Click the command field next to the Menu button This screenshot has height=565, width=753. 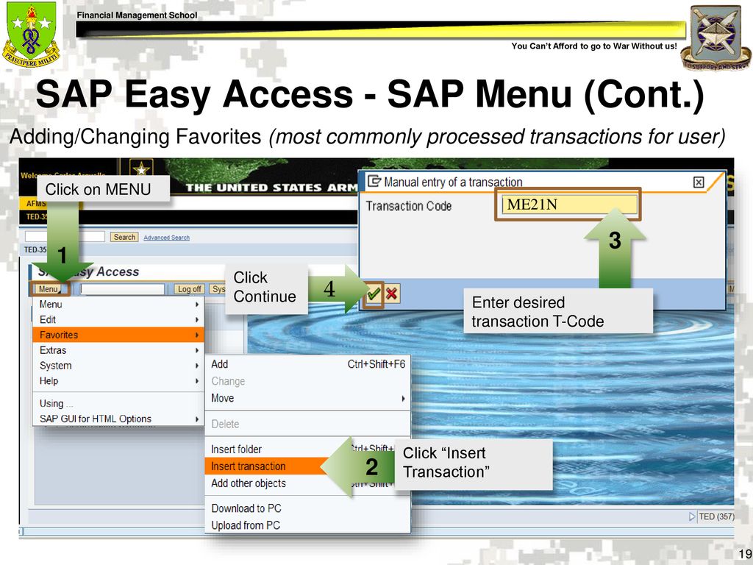tap(123, 288)
